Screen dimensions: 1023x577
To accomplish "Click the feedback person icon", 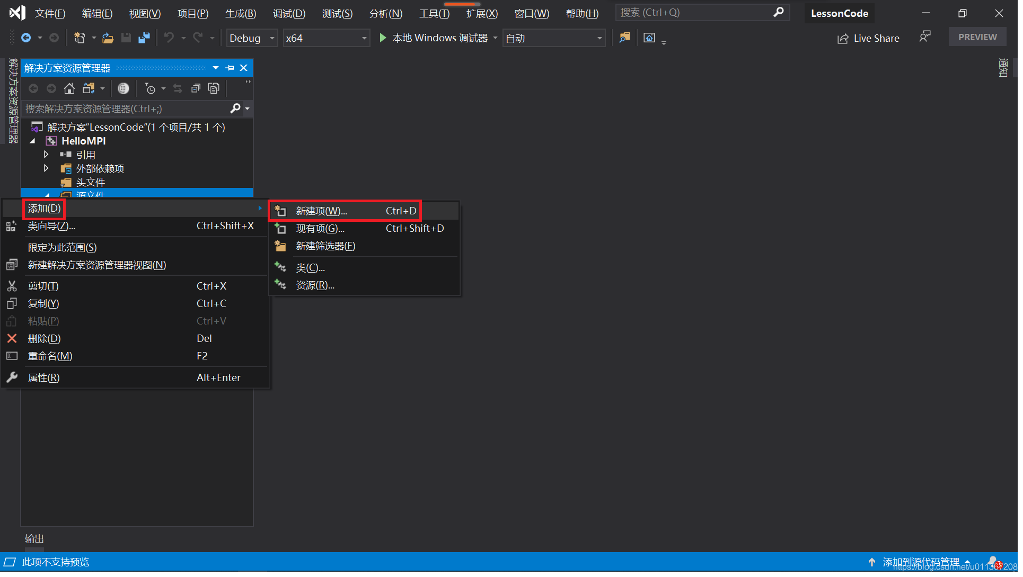I will 925,37.
